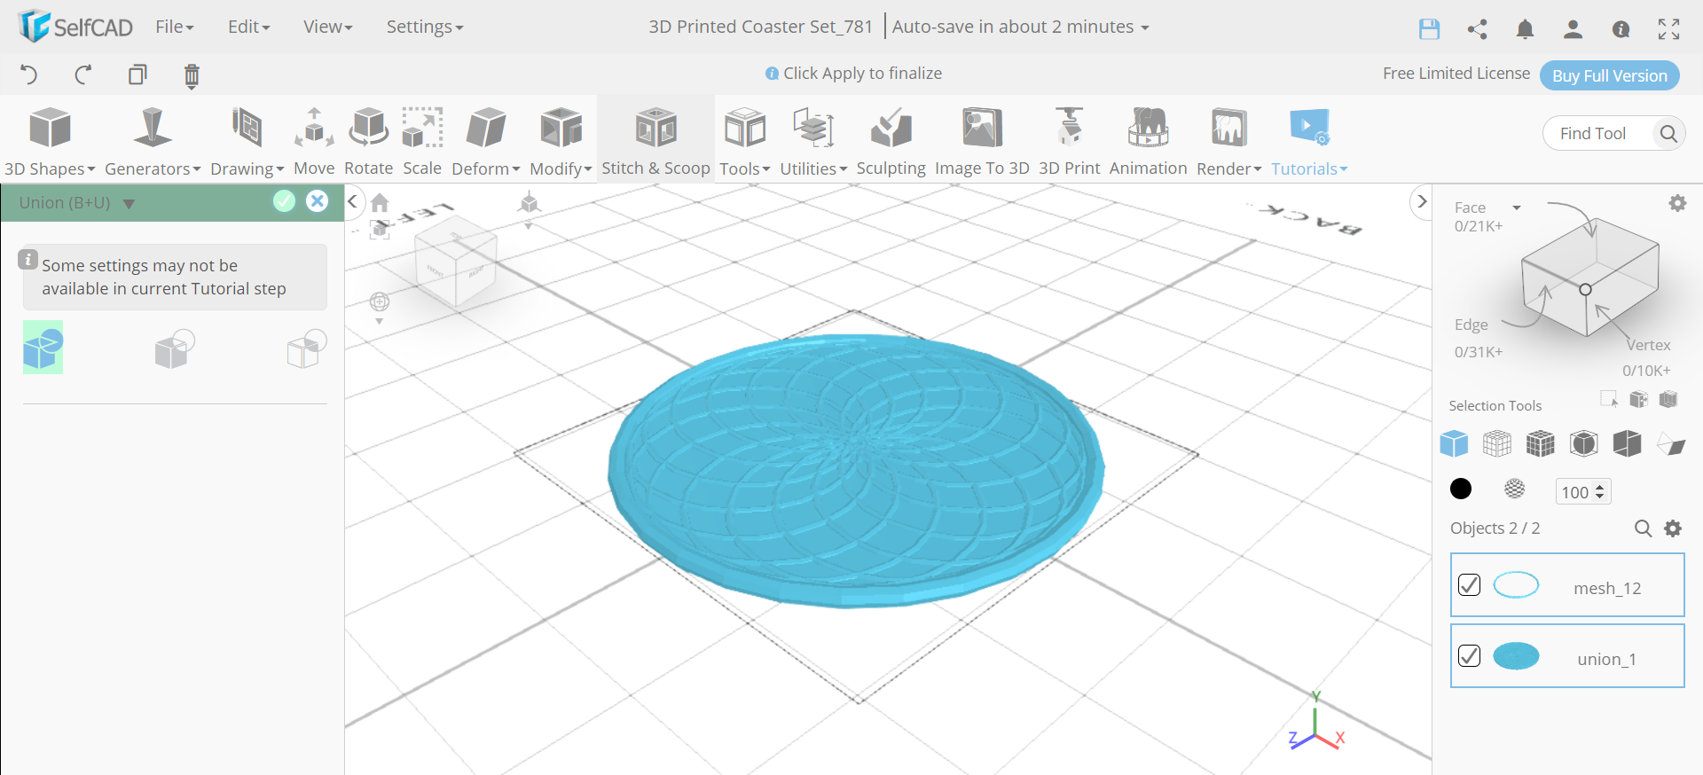Enable wireframe render mode cube
The width and height of the screenshot is (1703, 775).
(1497, 442)
